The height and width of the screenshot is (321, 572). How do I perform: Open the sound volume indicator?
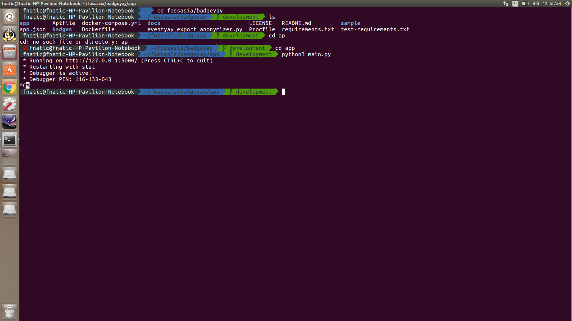tap(536, 4)
